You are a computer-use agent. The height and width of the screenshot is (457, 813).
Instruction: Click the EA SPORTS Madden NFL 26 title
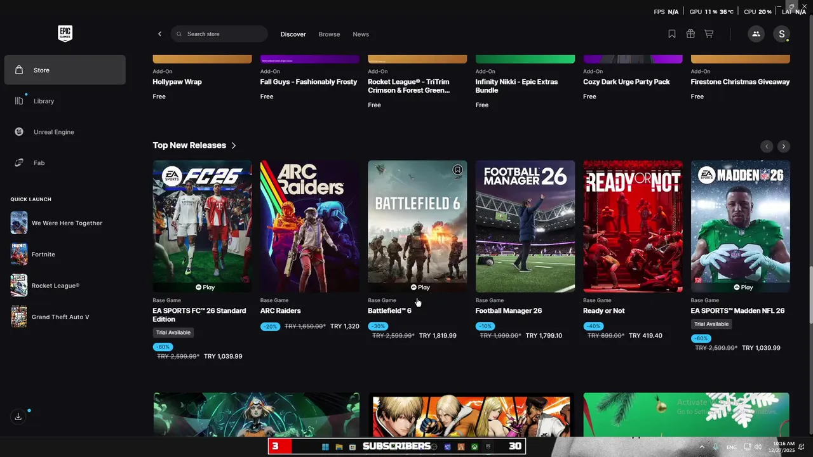(737, 310)
